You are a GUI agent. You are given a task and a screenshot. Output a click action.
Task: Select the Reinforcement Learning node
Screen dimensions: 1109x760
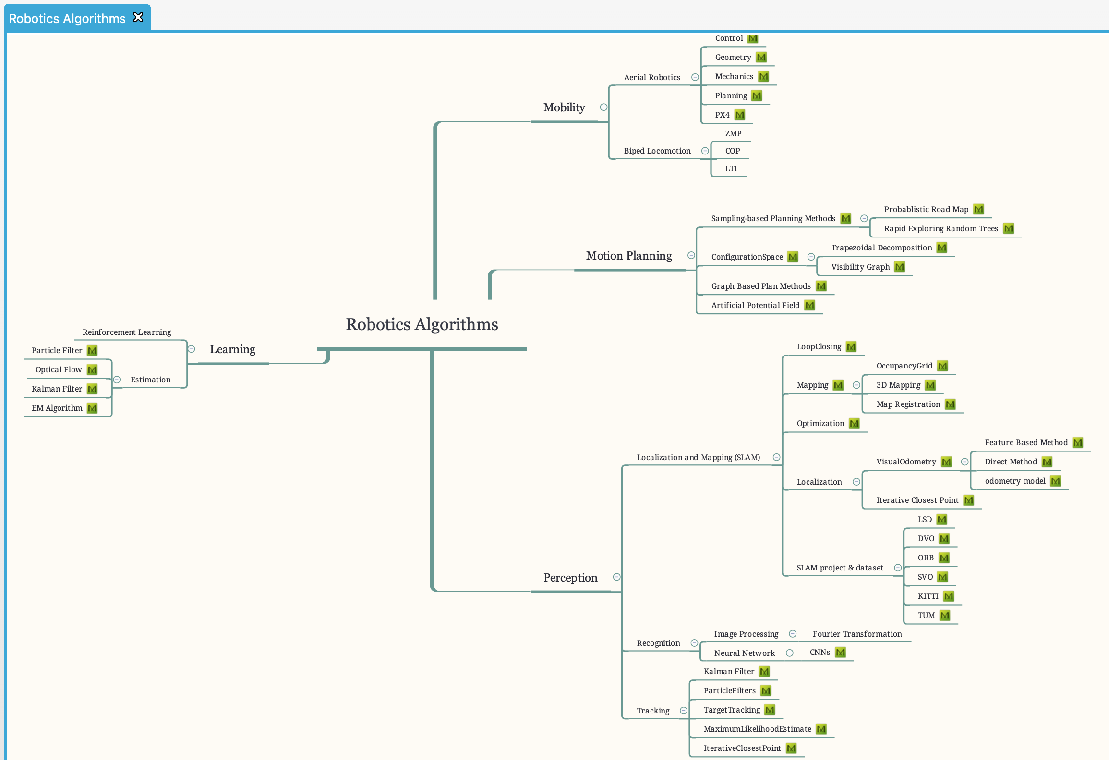click(x=127, y=332)
